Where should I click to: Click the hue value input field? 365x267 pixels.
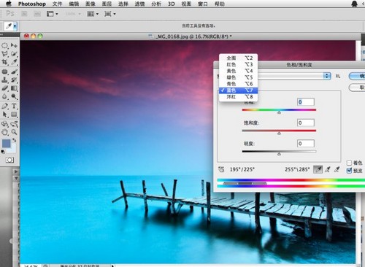pos(306,102)
